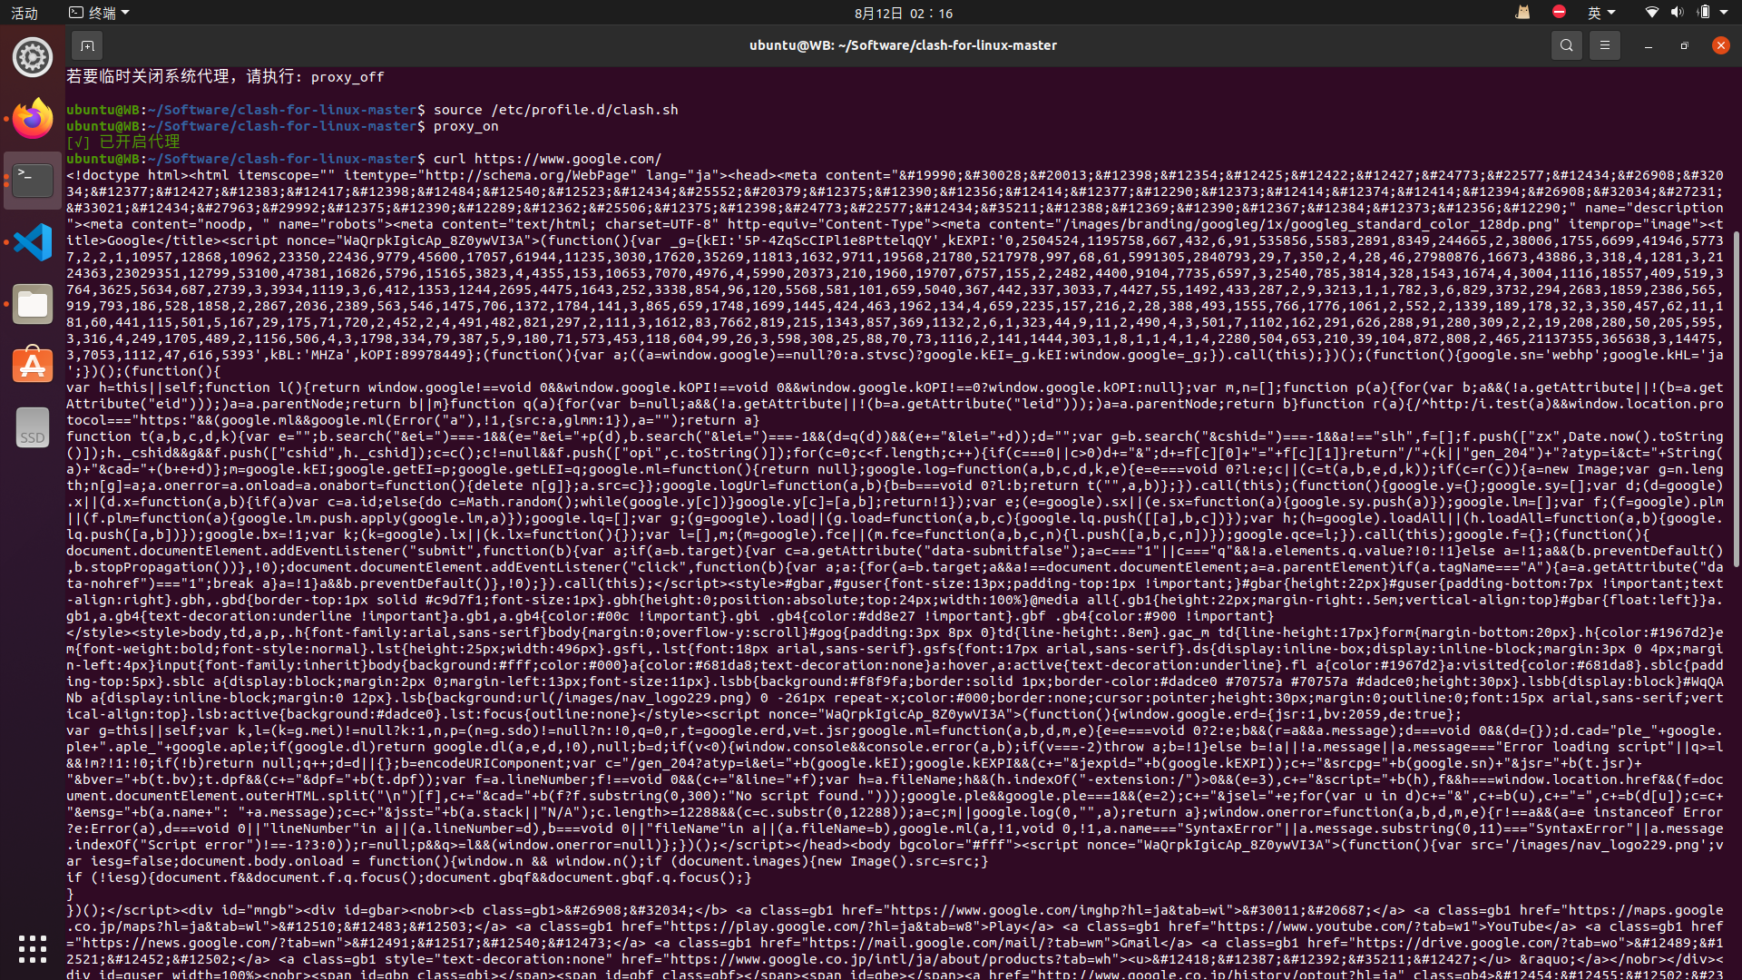Viewport: 1742px width, 980px height.
Task: Click the SSD drive dock icon
Action: (33, 427)
